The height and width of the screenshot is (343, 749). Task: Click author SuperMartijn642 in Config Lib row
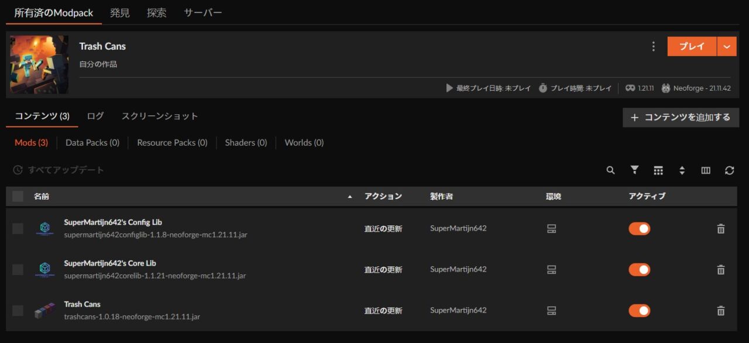coord(458,228)
